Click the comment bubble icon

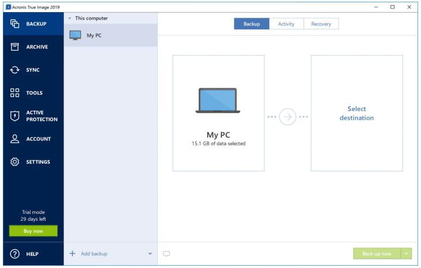166,254
